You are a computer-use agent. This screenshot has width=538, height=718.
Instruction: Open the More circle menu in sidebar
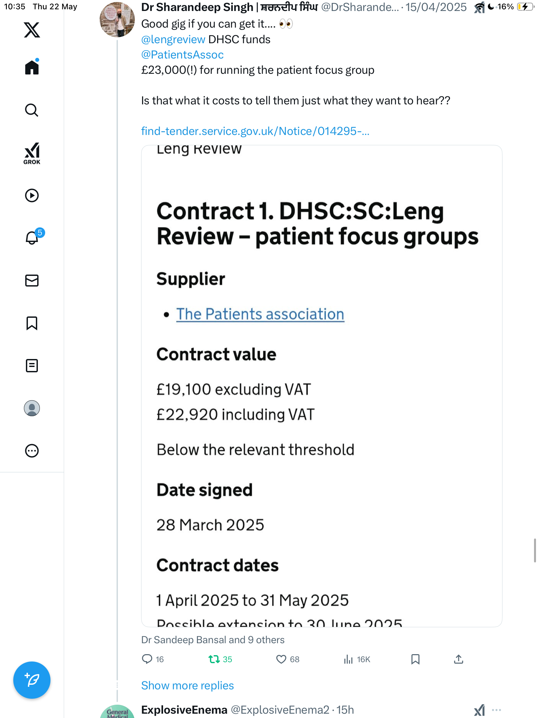[x=32, y=451]
